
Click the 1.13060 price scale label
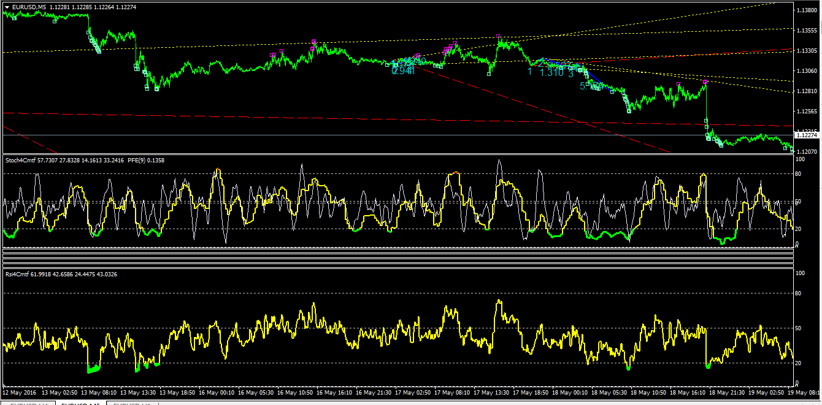point(808,71)
